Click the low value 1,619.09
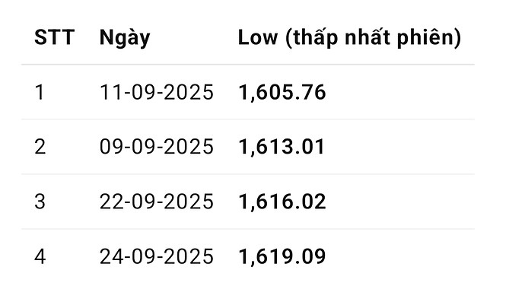The height and width of the screenshot is (305, 525). point(282,256)
